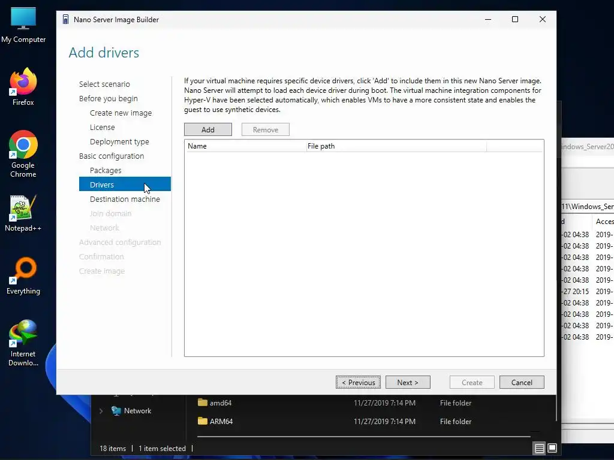
Task: Click Next to continue the wizard
Action: click(408, 382)
